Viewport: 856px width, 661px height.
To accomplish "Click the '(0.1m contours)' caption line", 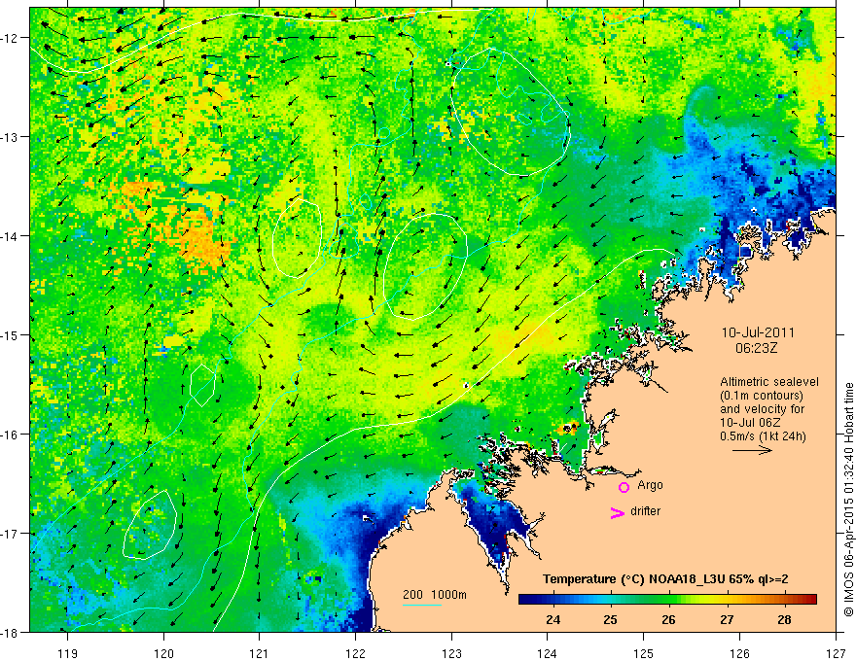I will pos(762,396).
